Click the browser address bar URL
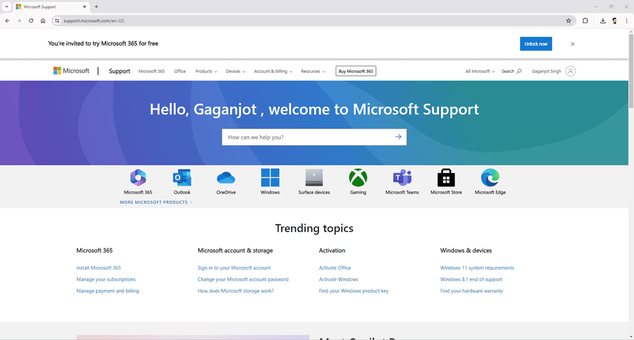The height and width of the screenshot is (340, 634). 94,20
